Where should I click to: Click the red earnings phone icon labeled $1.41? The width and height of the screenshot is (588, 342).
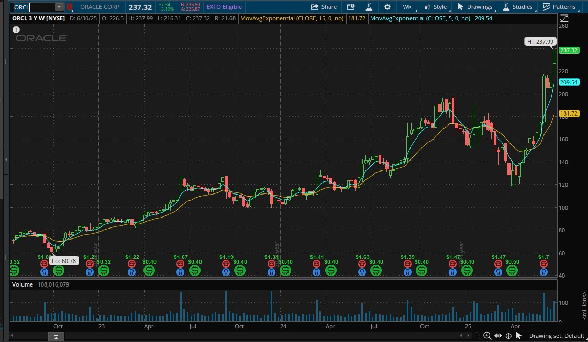click(x=316, y=264)
